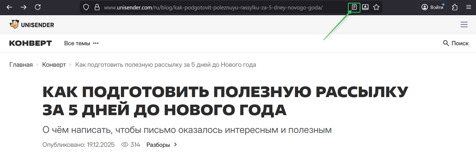Go to Главная breadcrumb
The image size is (476, 157).
coord(21,65)
